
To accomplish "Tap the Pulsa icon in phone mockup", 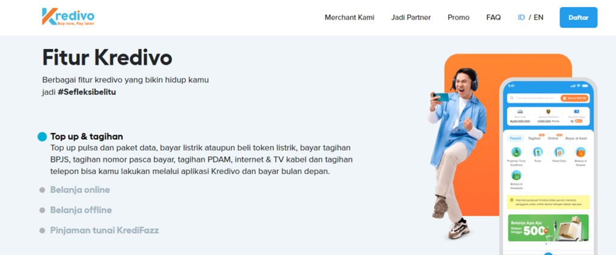I will click(537, 152).
